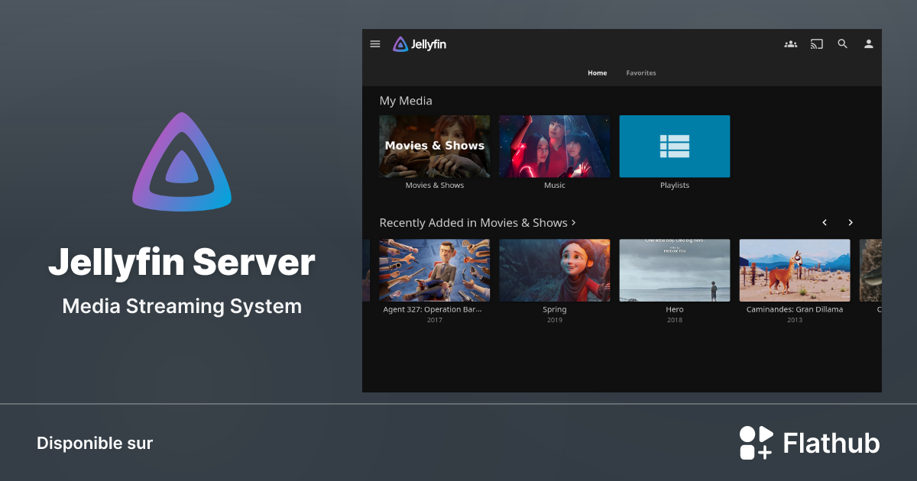Open the user profile icon
Image resolution: width=917 pixels, height=481 pixels.
click(x=868, y=44)
